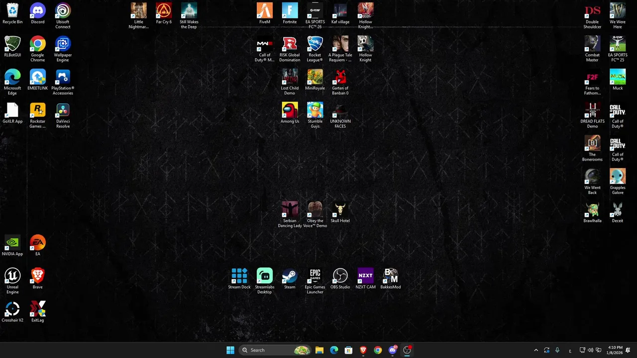Click the taskbar Search box

[275, 350]
